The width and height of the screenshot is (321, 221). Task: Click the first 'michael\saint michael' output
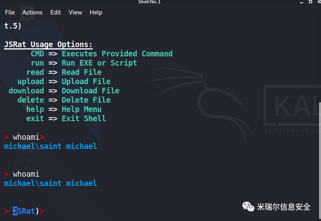click(x=50, y=147)
